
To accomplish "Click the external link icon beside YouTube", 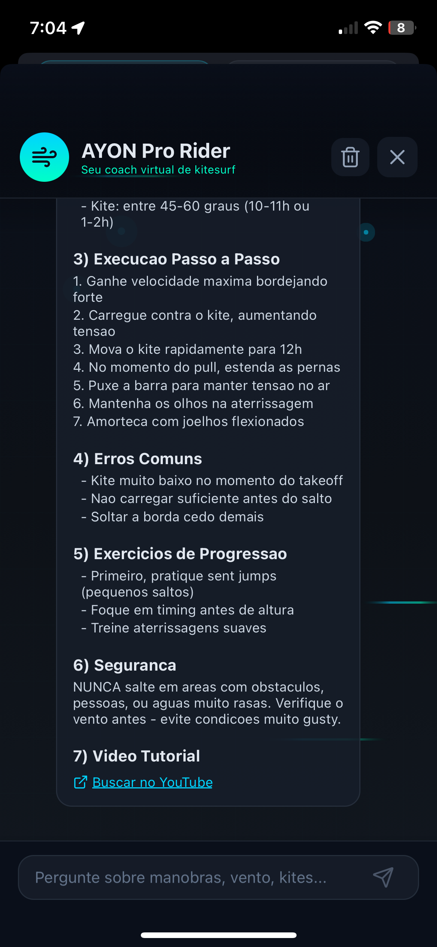I will (x=80, y=782).
